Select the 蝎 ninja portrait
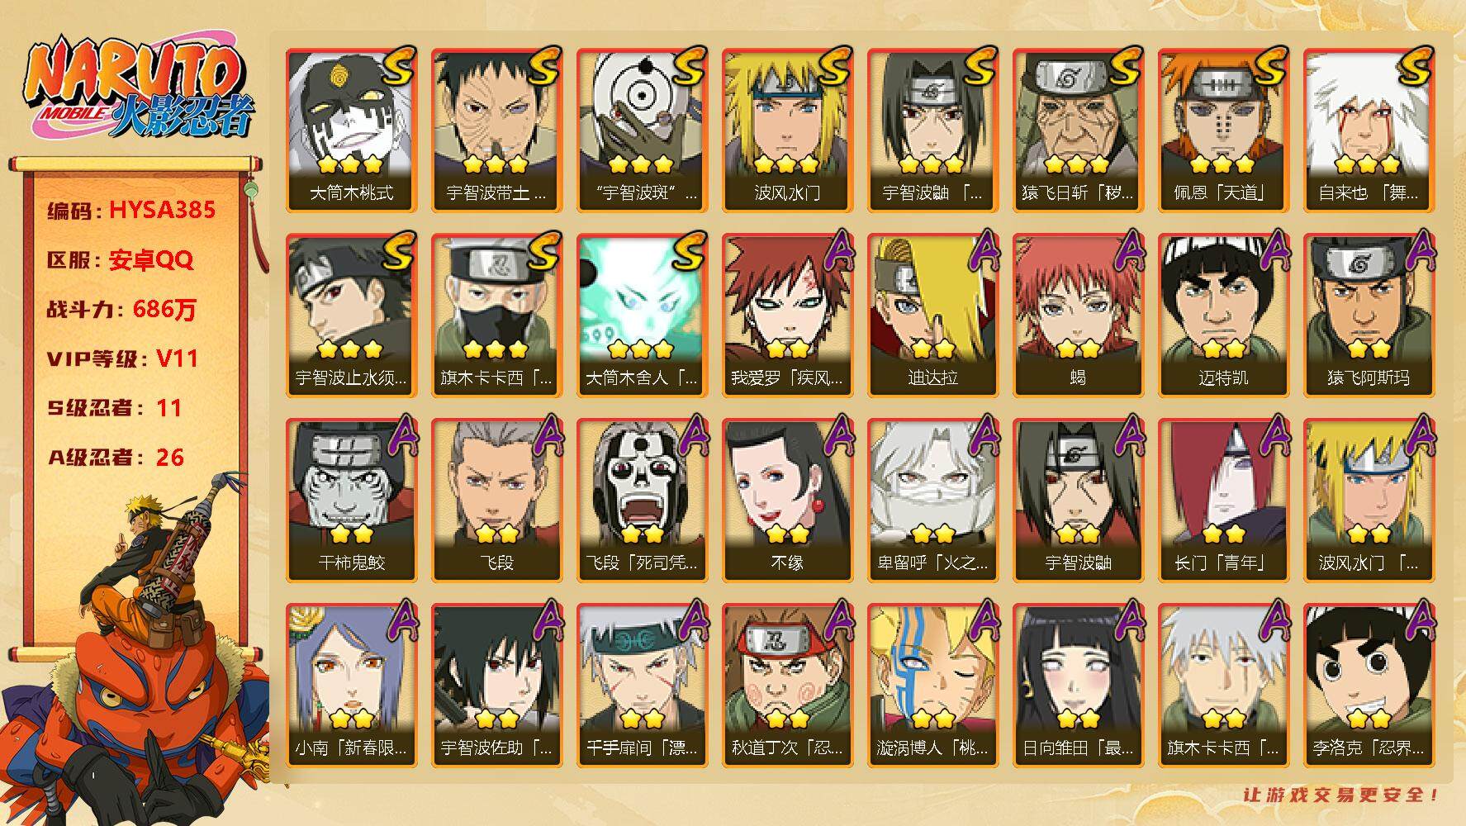1466x826 pixels. 1078,315
